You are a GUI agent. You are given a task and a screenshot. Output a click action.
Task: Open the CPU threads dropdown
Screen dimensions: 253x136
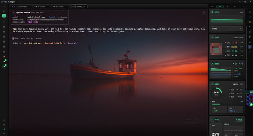pyautogui.click(x=227, y=28)
